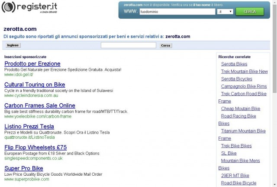Screen dimensions: 277x187
Task: Open related search Serotta Bikes
Action: [x=234, y=64]
